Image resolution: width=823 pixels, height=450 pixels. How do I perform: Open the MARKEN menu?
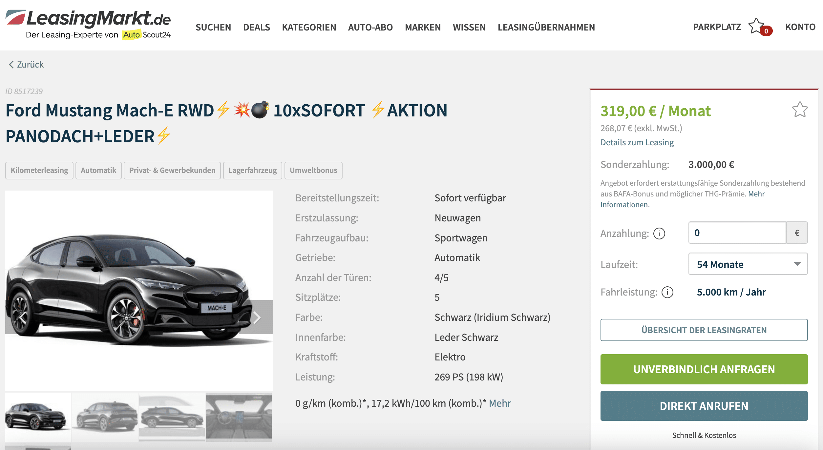coord(423,27)
